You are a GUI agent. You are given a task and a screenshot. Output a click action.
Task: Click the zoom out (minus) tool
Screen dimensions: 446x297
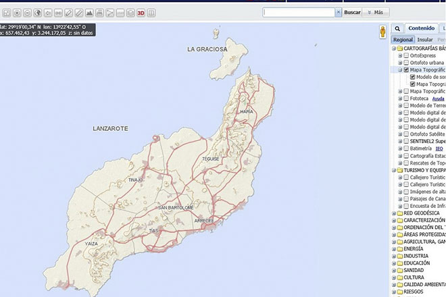(x=27, y=13)
